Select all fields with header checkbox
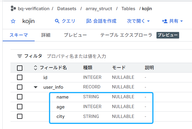The image size is (192, 129). point(20,68)
